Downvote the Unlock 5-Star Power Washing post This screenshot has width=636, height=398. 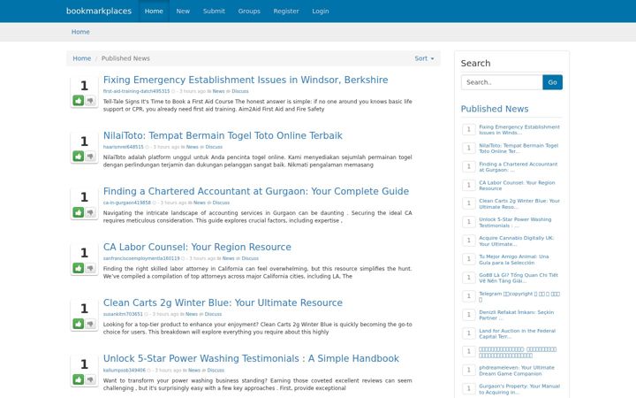tap(90, 379)
